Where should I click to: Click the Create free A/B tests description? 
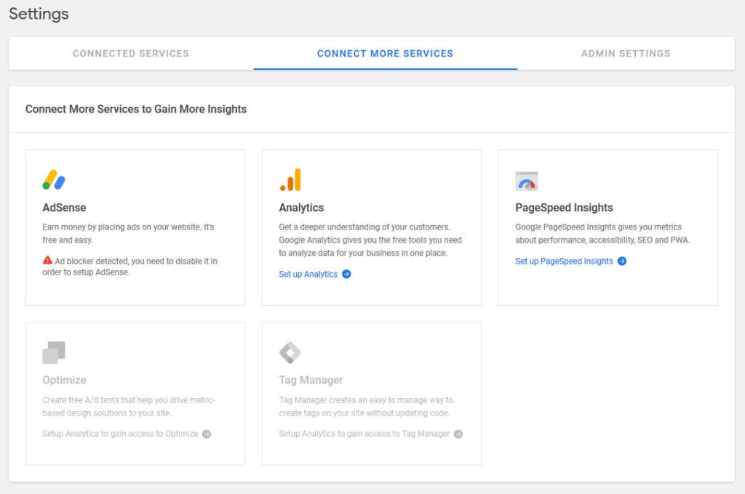point(129,407)
